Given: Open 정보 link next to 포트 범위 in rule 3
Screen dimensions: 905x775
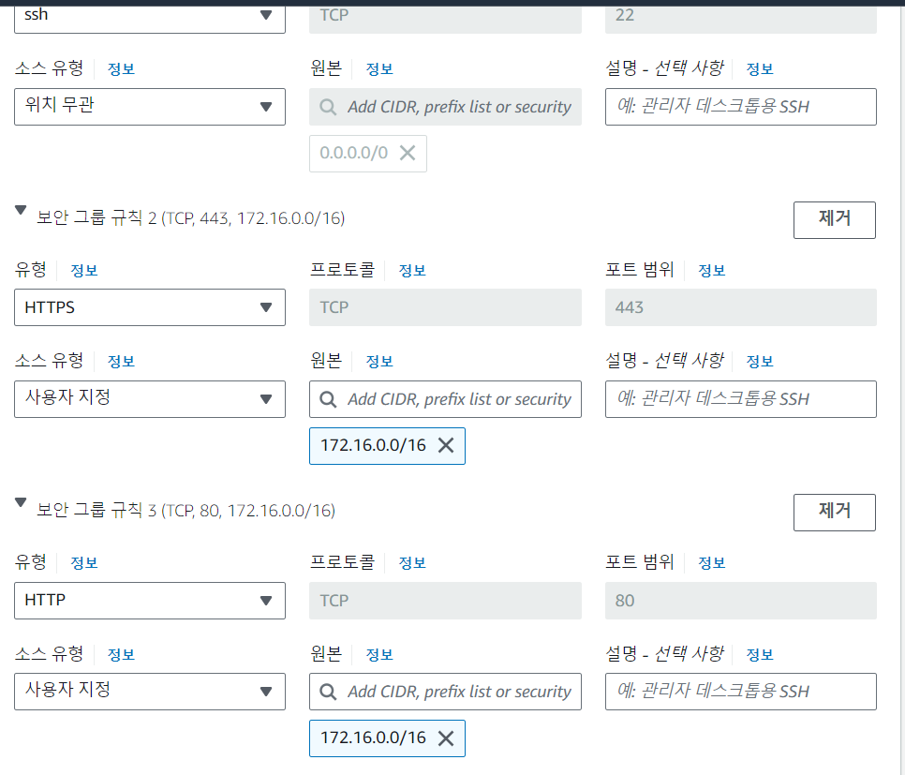Looking at the screenshot, I should (710, 561).
